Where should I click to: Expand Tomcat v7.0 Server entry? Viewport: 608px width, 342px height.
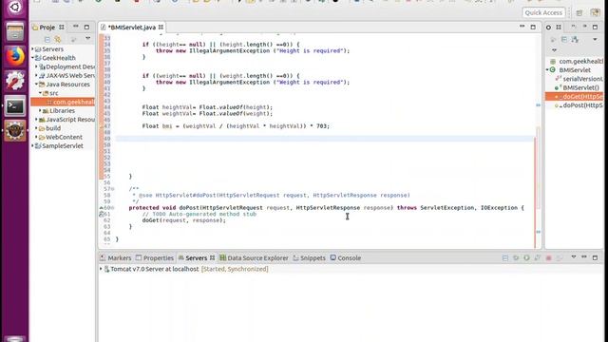pos(102,269)
